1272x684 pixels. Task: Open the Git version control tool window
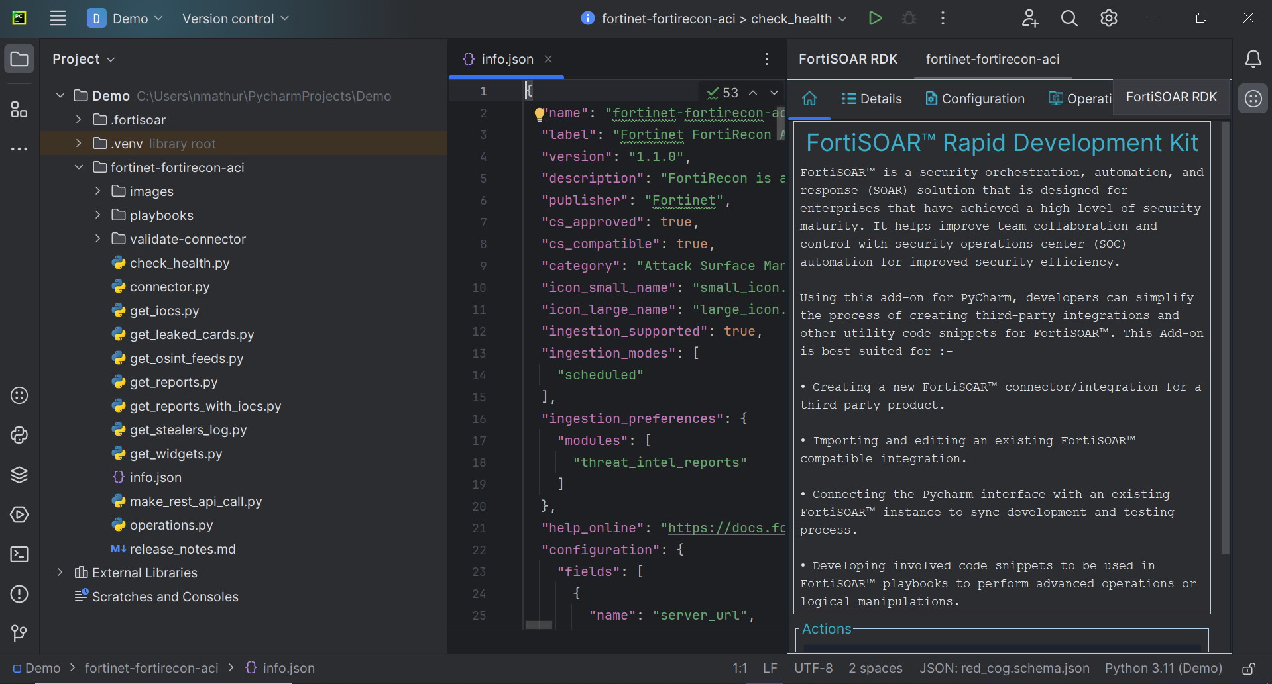(x=19, y=634)
